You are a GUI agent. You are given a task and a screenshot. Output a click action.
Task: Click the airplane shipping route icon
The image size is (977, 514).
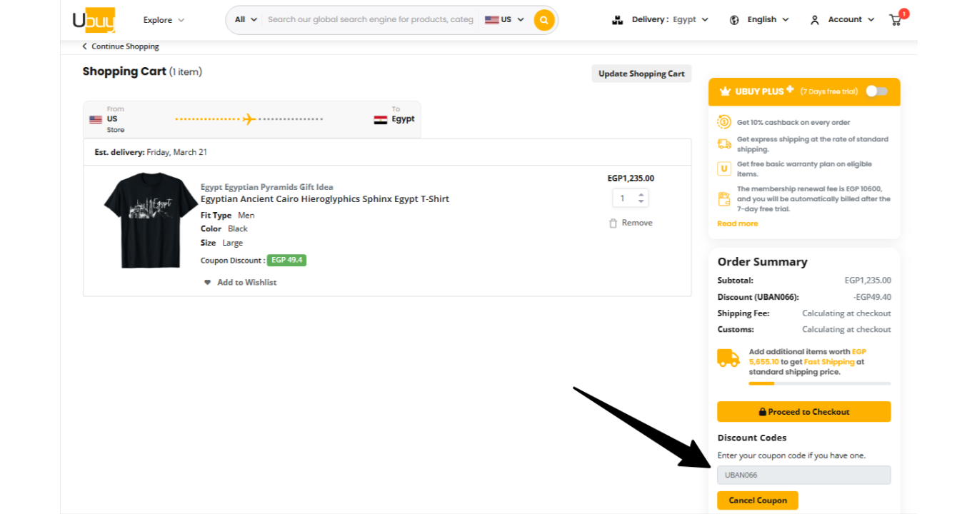point(249,119)
